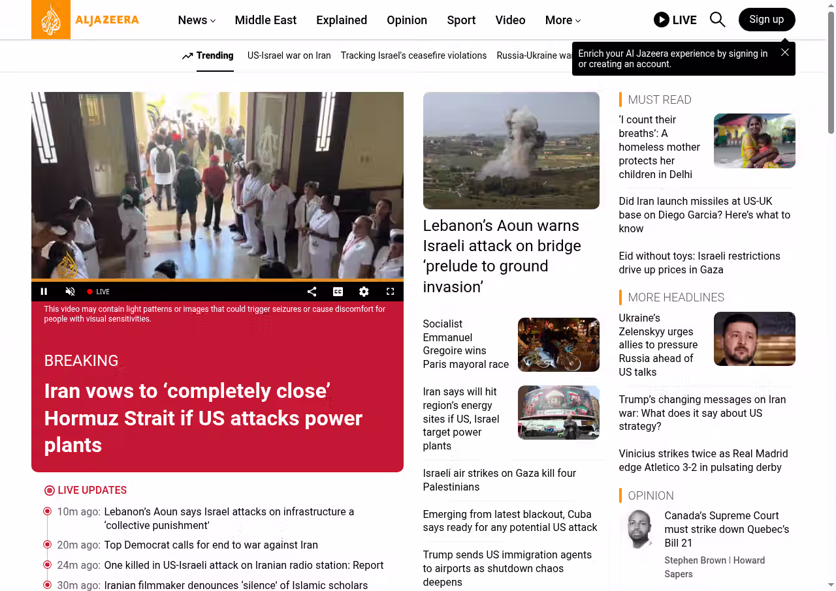Screen dimensions: 836x591
Task: Open the search magnifier icon
Action: coord(717,20)
